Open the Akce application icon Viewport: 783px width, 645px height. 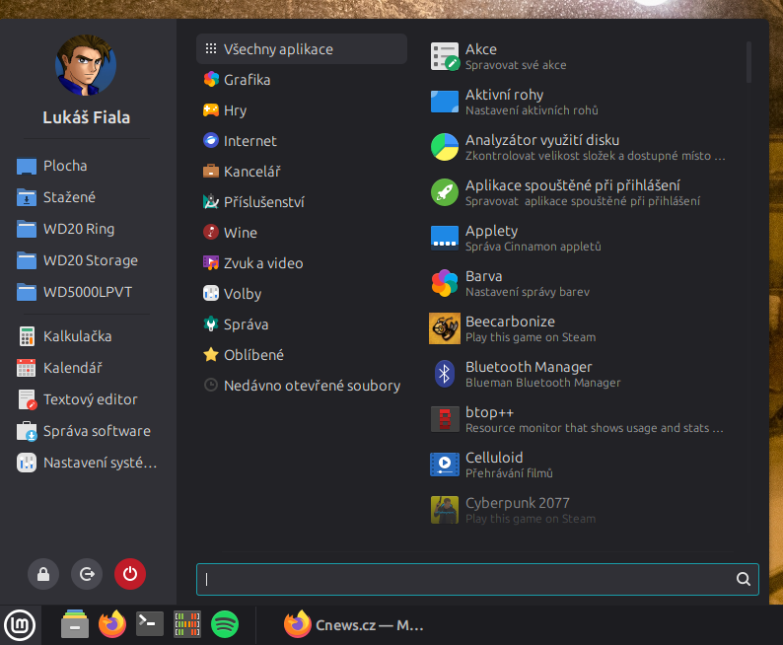pyautogui.click(x=445, y=56)
